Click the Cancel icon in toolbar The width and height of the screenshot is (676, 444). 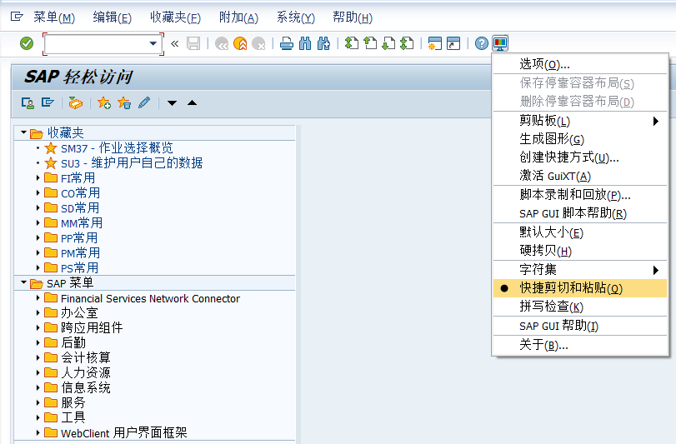pos(258,43)
